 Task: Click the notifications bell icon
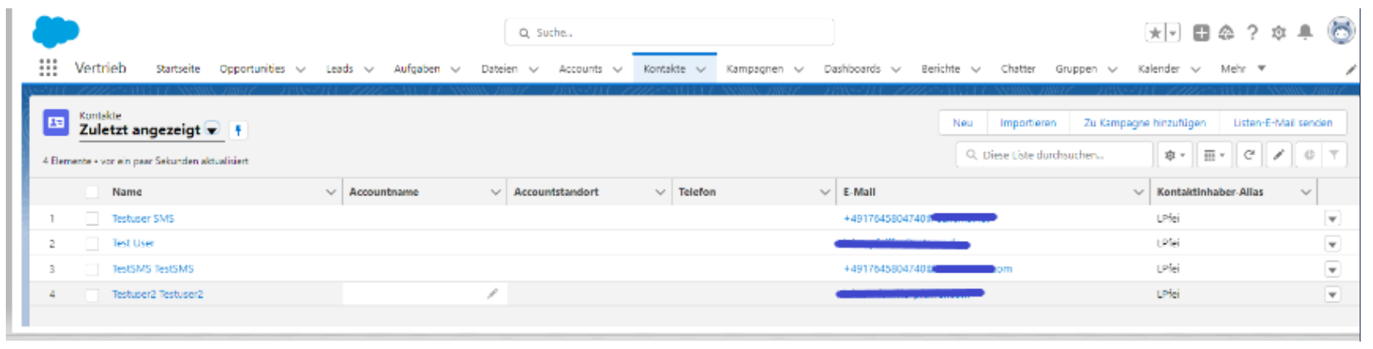pyautogui.click(x=1305, y=32)
